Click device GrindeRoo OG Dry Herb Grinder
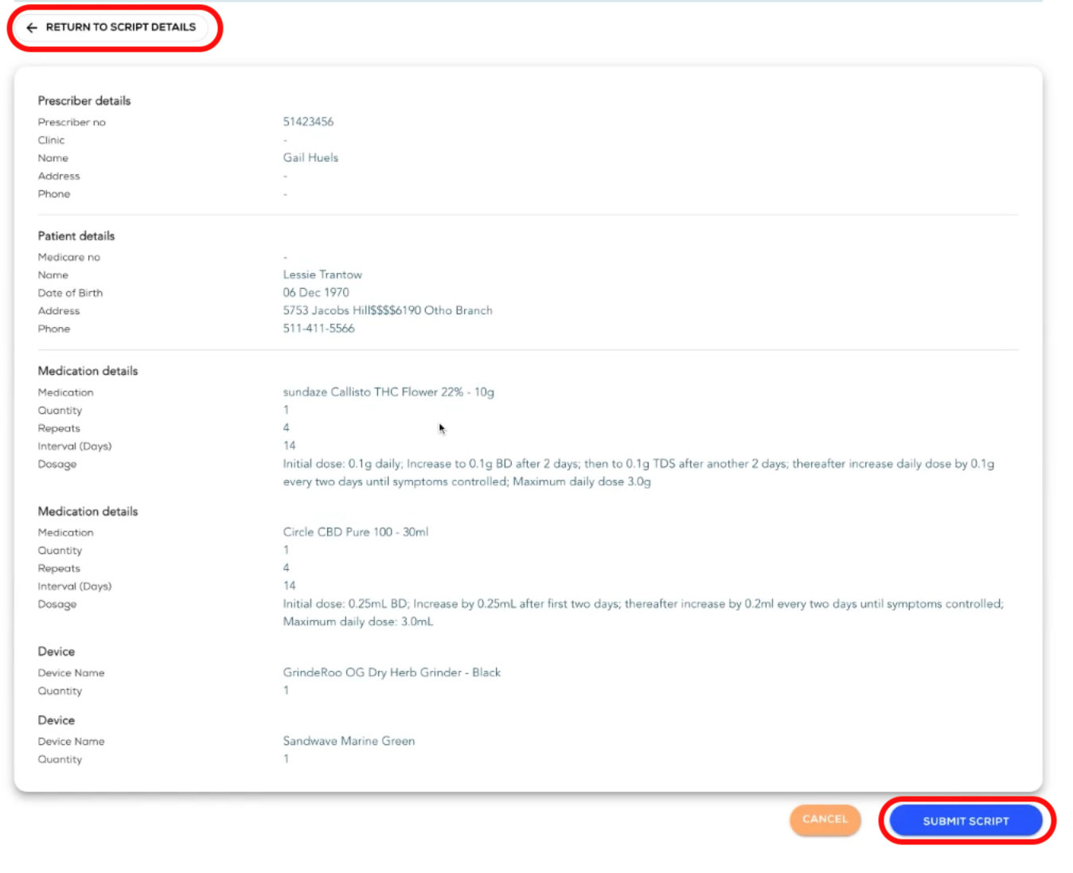This screenshot has width=1073, height=873. pos(392,672)
